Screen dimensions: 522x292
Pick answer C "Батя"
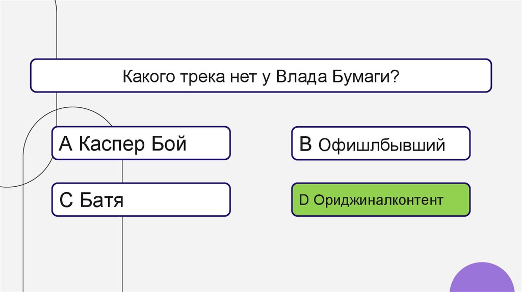[x=141, y=200]
